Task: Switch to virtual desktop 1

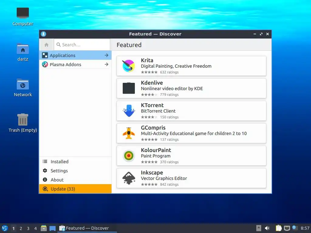Action: point(13,228)
